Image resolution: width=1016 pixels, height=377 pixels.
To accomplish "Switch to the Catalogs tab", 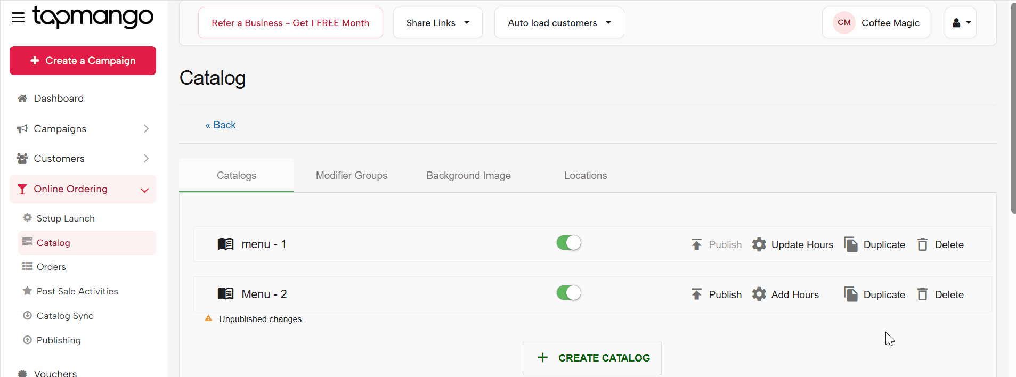I will [x=237, y=176].
